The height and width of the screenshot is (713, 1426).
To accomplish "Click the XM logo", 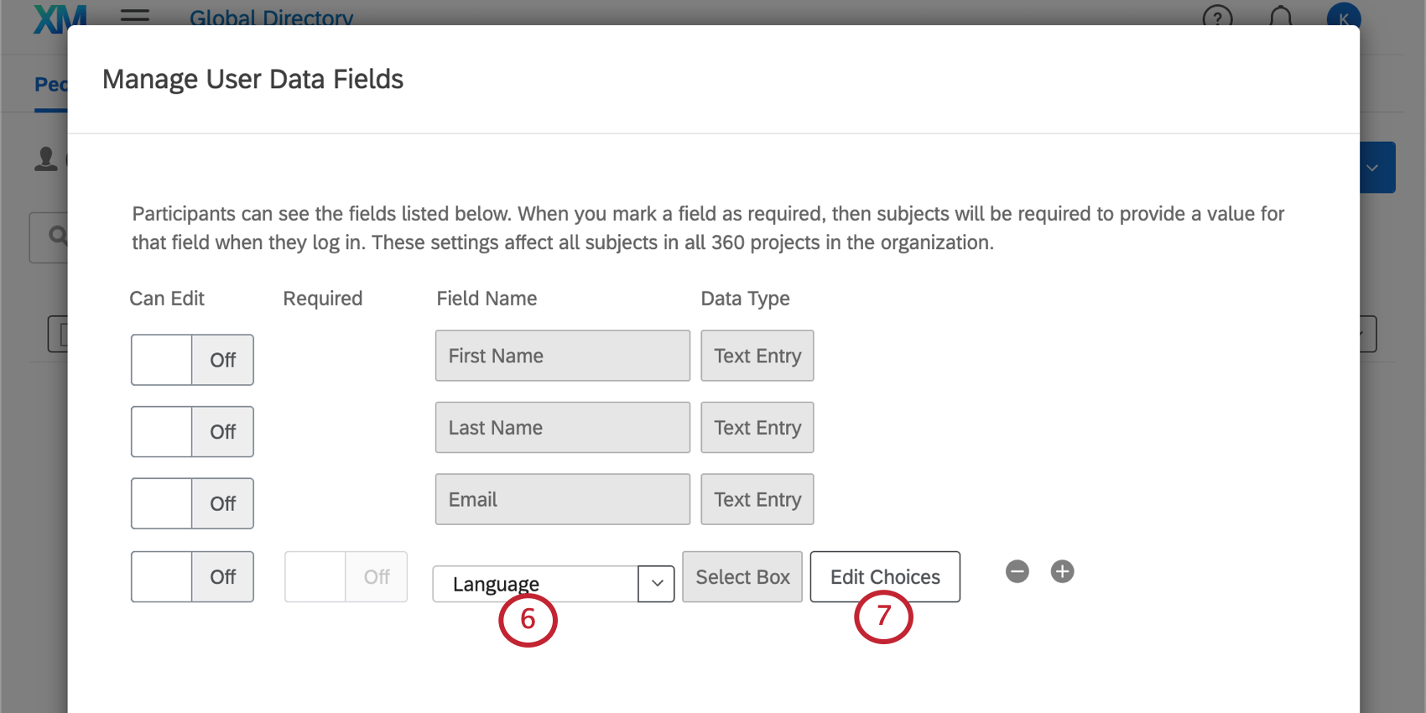I will (59, 18).
